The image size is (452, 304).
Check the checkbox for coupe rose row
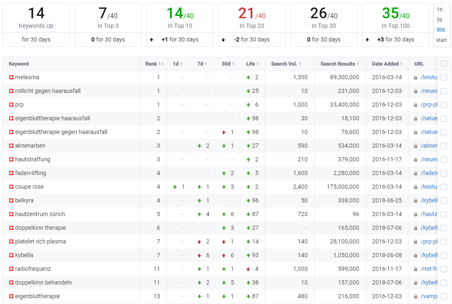click(x=444, y=187)
